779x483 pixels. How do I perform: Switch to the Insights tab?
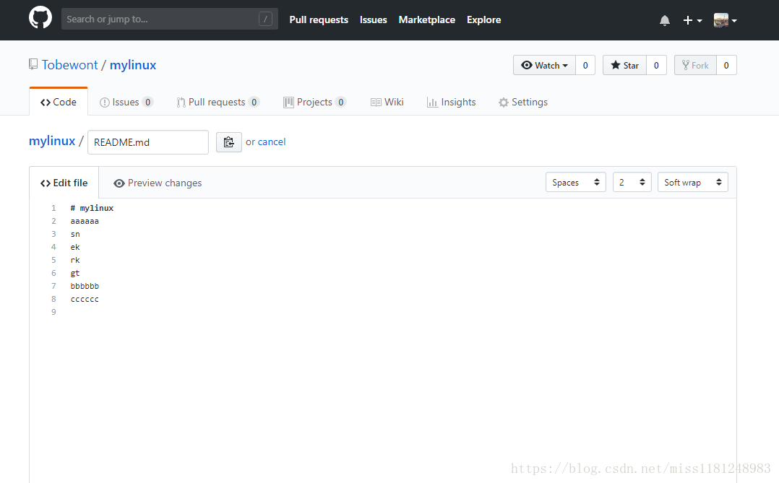451,102
